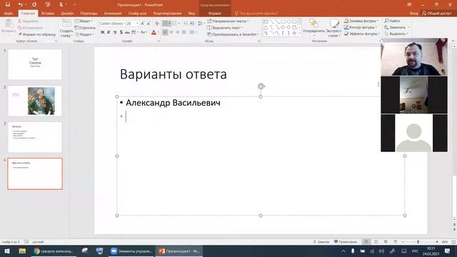Image resolution: width=457 pixels, height=257 pixels.
Task: Adjust the zoom slider in status bar
Action: pos(418,242)
